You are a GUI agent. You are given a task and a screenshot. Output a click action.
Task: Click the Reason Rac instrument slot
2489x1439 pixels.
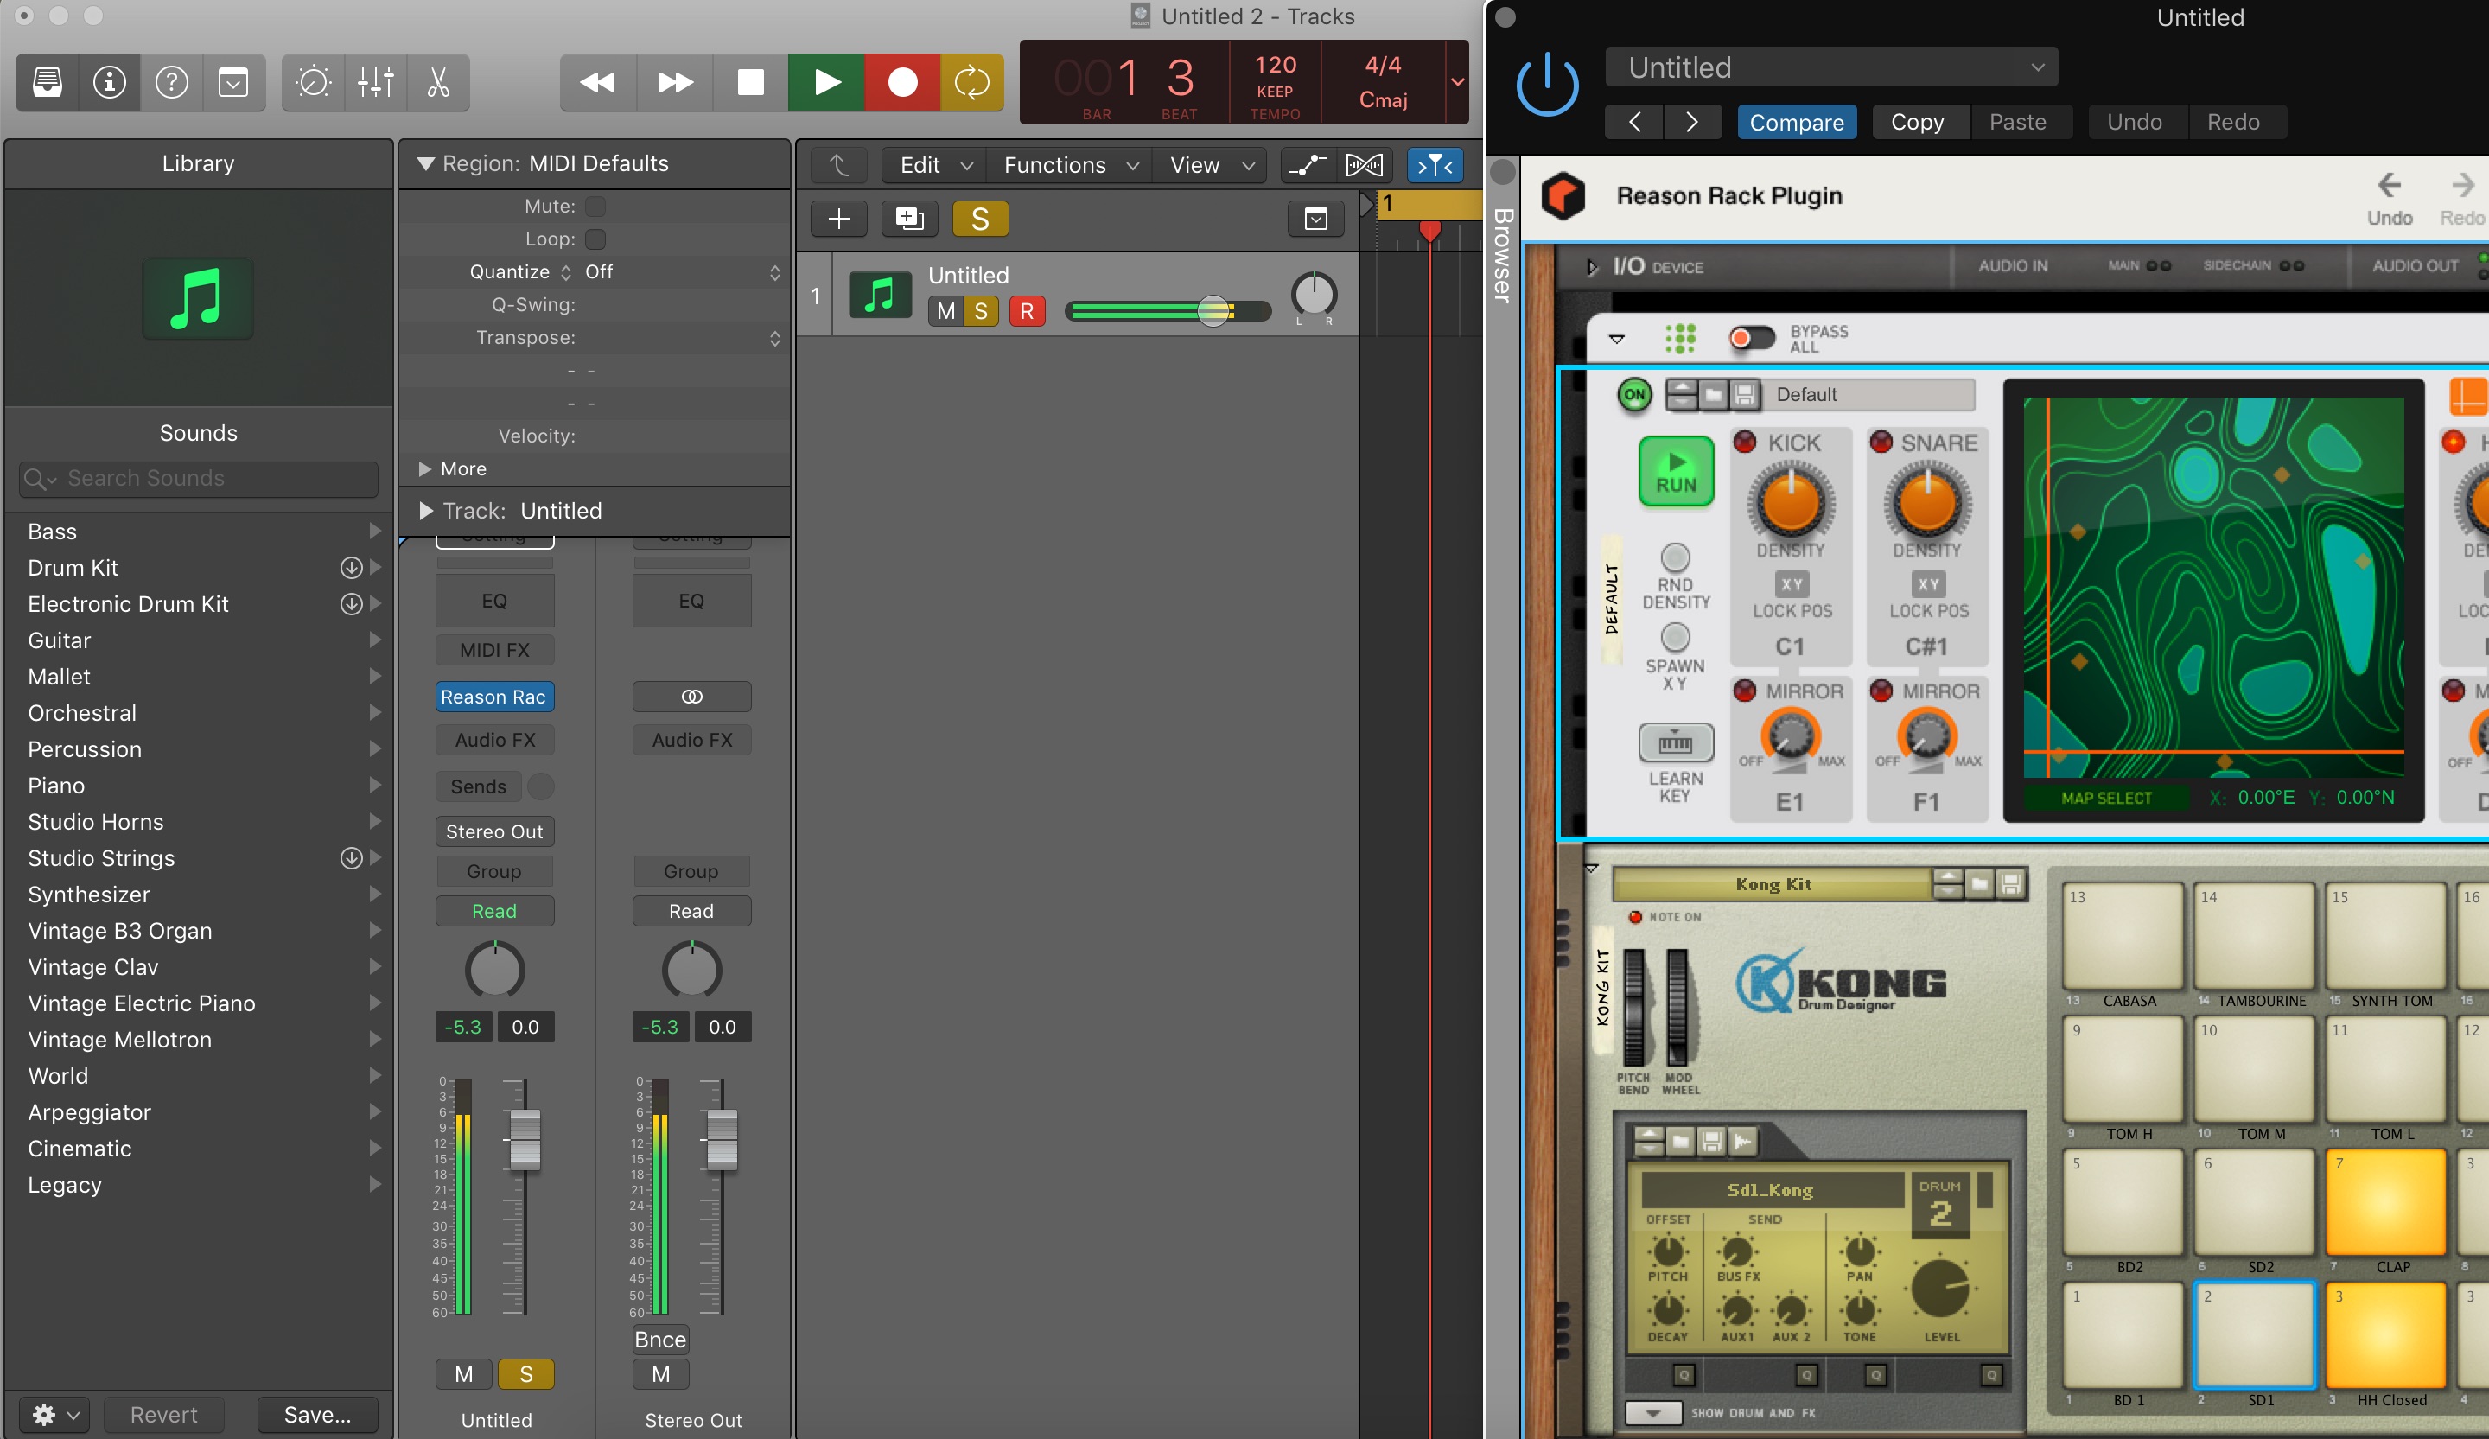click(x=493, y=697)
